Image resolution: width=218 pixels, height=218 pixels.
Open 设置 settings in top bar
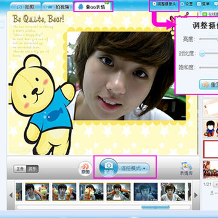(x=187, y=4)
